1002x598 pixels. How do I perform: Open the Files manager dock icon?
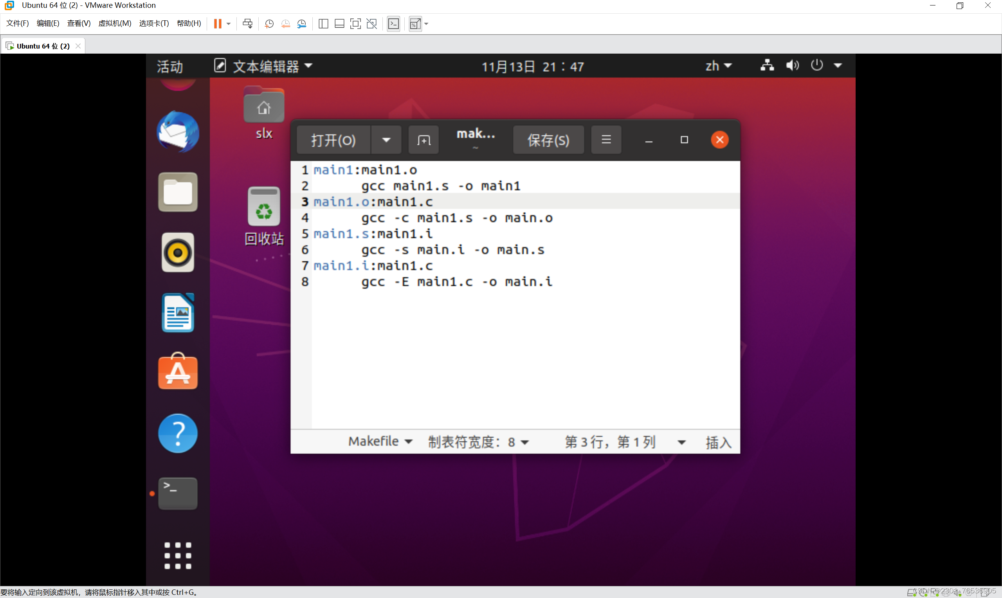(178, 192)
